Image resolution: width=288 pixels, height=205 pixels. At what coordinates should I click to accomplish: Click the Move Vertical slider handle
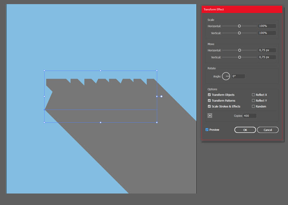[239, 57]
